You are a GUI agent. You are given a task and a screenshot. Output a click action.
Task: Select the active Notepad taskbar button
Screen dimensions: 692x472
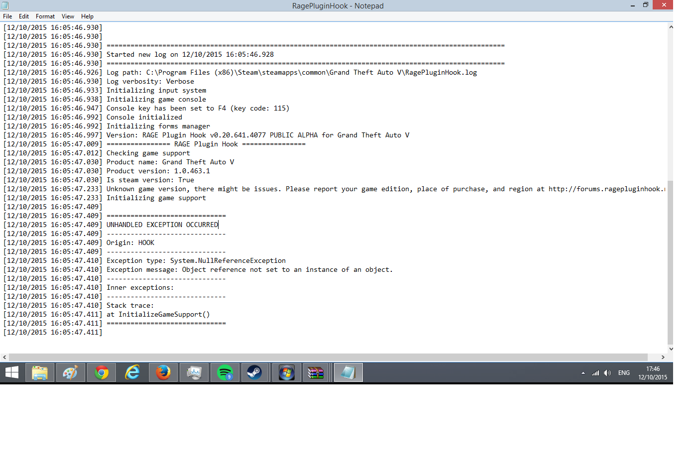tap(348, 372)
